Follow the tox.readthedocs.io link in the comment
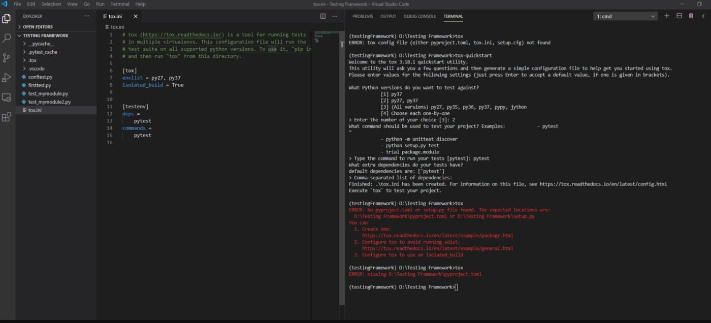711x323 pixels. click(x=183, y=35)
